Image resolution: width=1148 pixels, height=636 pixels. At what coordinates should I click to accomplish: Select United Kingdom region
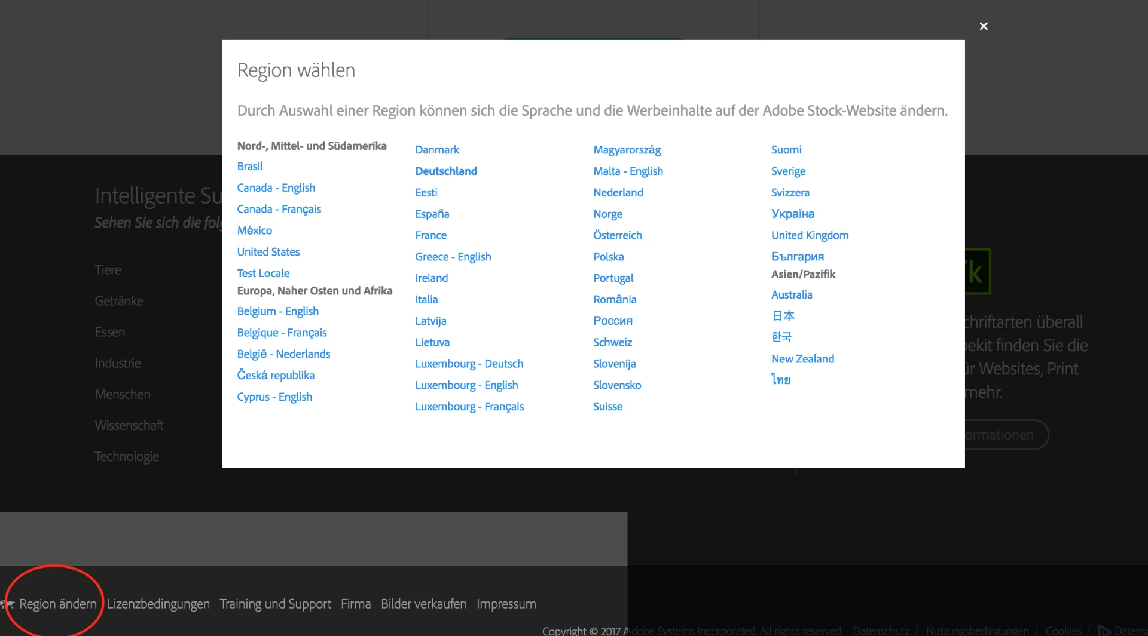810,236
